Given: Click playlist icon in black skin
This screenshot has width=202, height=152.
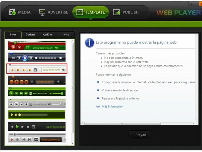Looking at the screenshot, I should coord(33,127).
